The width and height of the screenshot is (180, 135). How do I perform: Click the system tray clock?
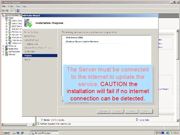pos(176,133)
